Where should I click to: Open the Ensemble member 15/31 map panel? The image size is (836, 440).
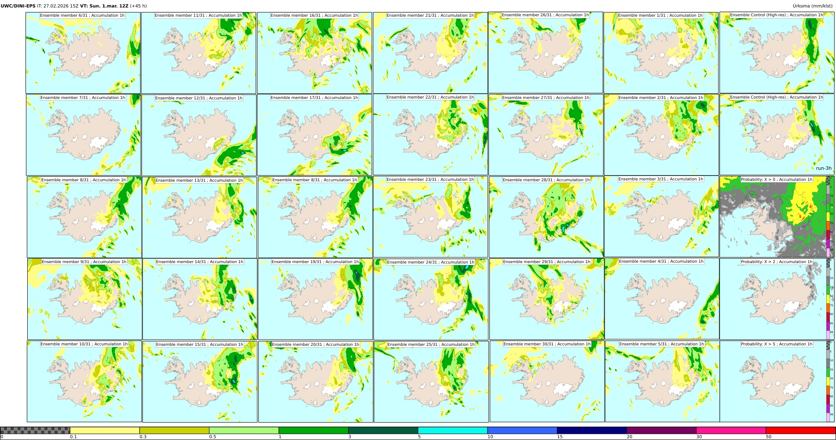pyautogui.click(x=200, y=382)
